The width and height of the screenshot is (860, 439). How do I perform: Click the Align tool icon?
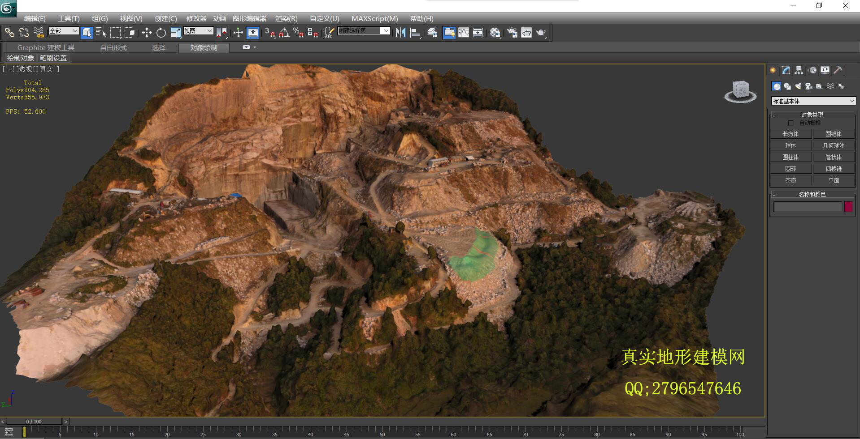tap(416, 32)
